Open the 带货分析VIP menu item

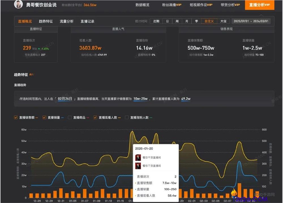click(231, 5)
